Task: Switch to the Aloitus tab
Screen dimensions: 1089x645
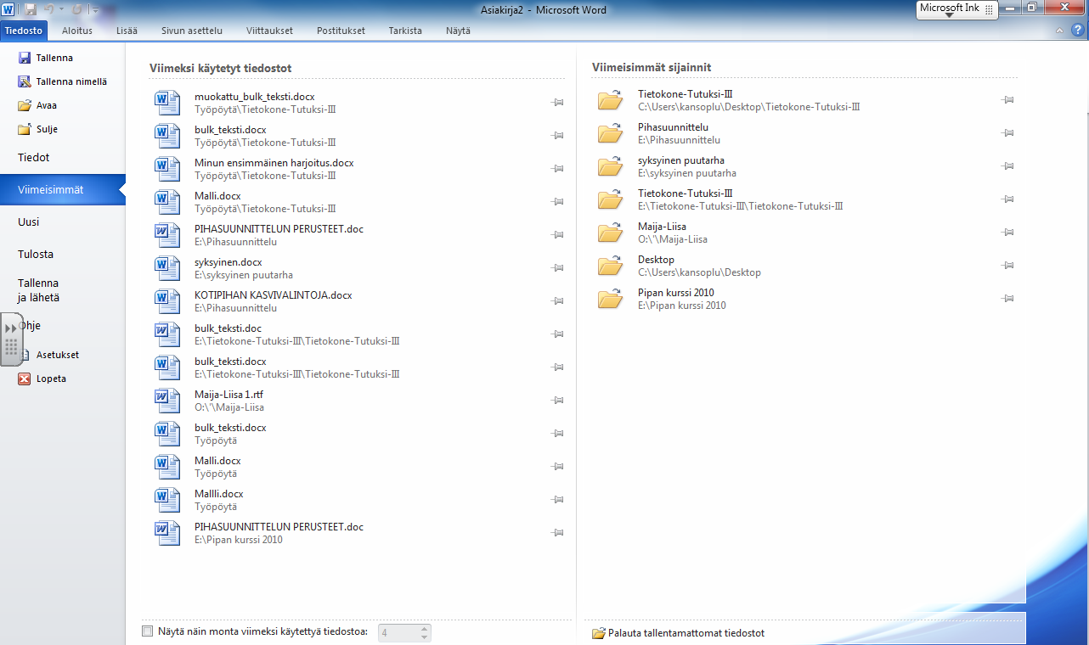Action: (77, 31)
